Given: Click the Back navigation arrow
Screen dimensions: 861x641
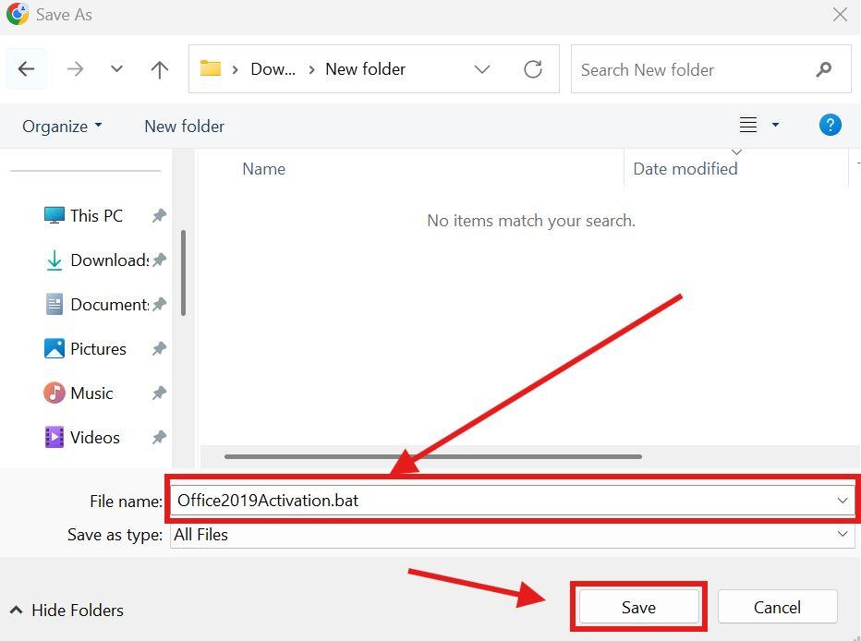Looking at the screenshot, I should 27,69.
